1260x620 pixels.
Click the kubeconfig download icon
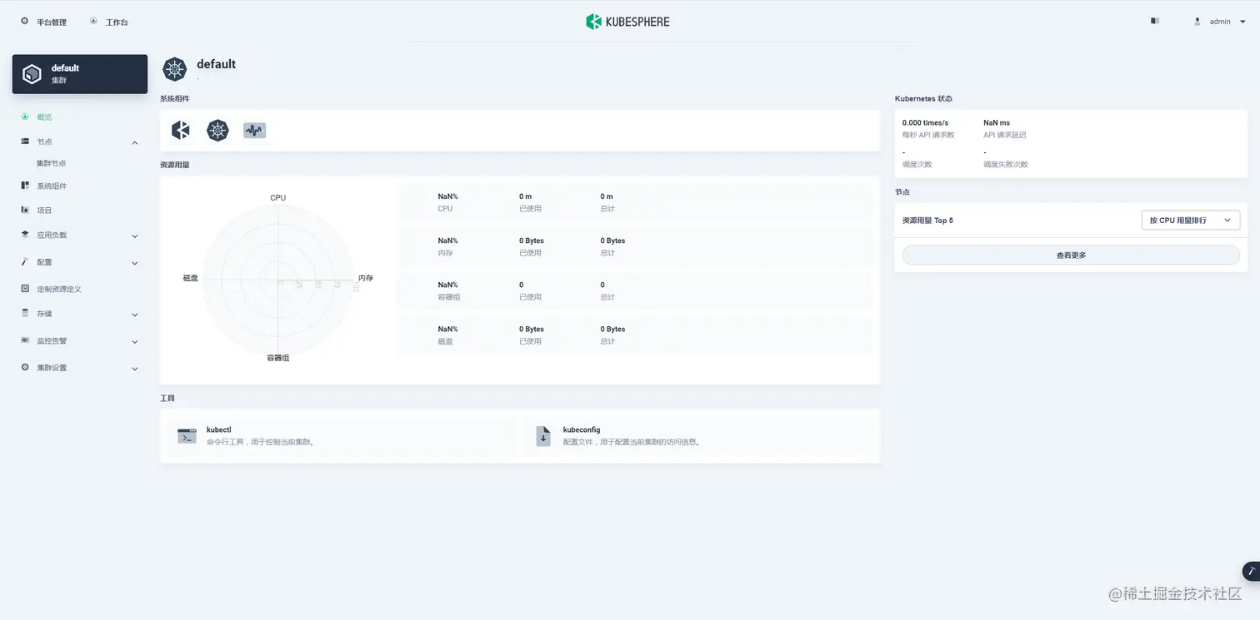tap(543, 436)
